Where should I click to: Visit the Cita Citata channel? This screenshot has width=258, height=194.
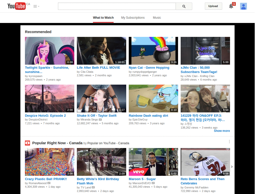click(x=87, y=72)
